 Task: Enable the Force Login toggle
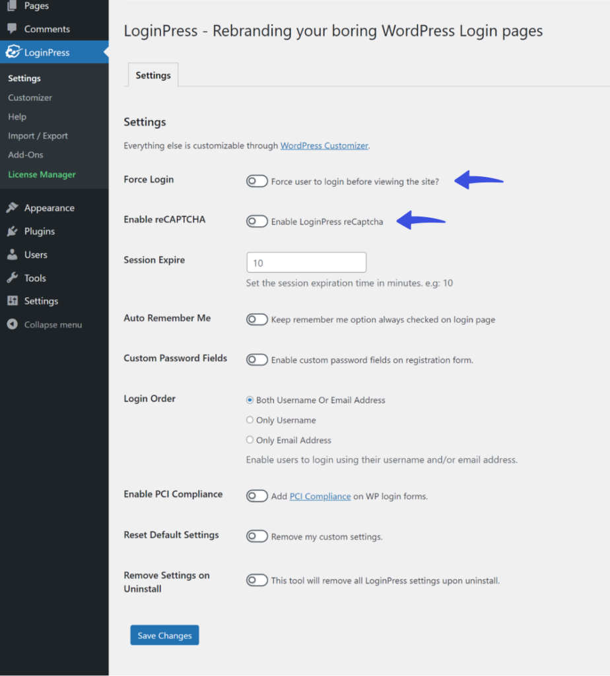click(x=257, y=181)
